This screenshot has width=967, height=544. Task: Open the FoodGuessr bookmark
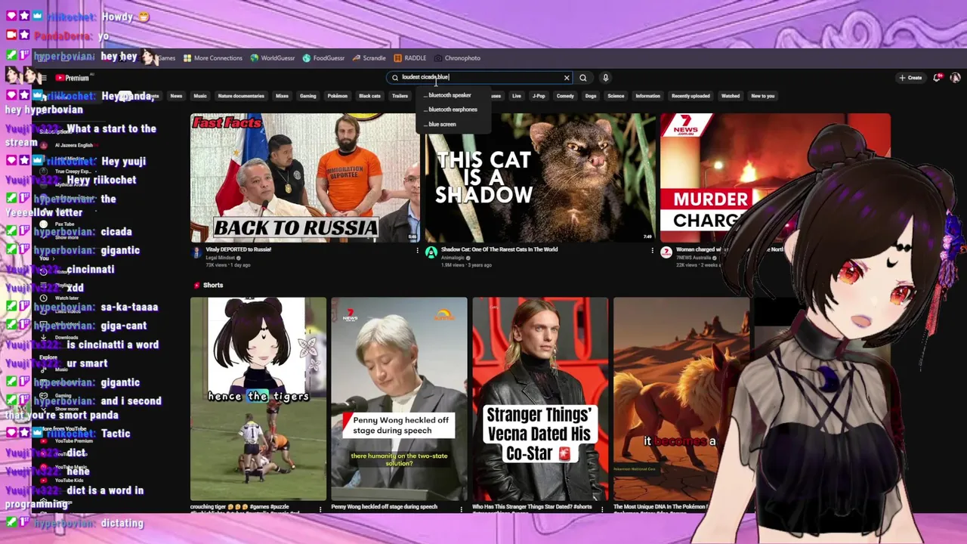pos(323,58)
